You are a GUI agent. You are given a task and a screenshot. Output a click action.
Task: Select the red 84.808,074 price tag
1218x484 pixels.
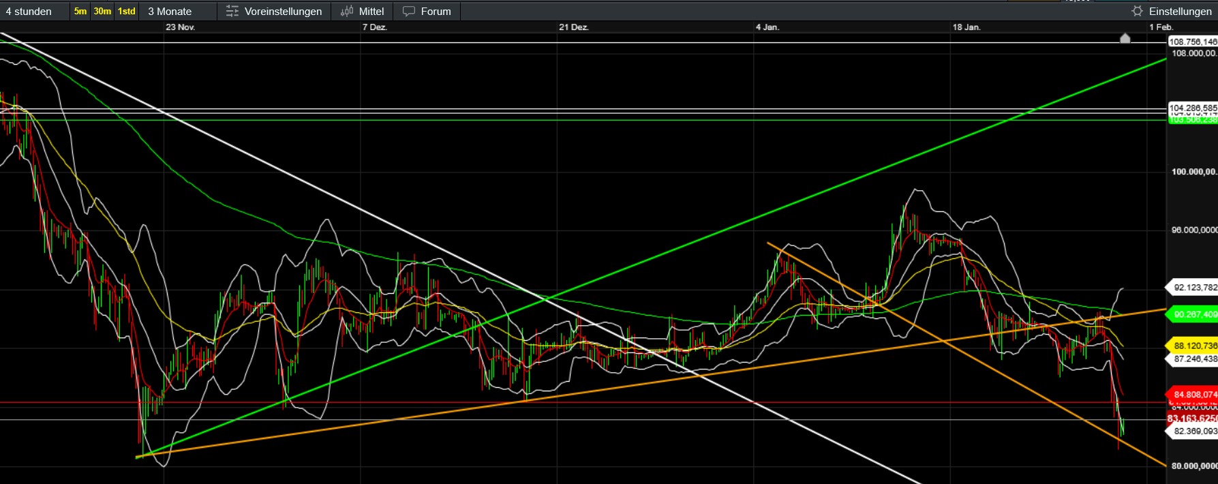[1194, 394]
